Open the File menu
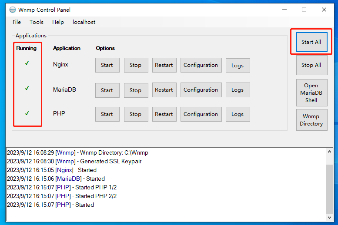This screenshot has height=225, width=338. pos(17,22)
